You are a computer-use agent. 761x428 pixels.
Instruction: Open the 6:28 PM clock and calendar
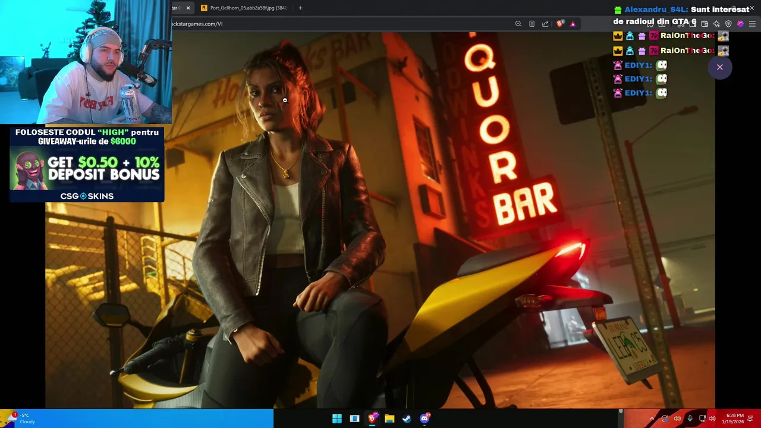(732, 418)
